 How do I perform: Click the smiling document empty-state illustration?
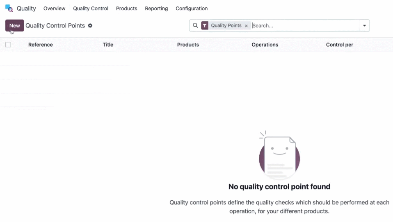[279, 155]
